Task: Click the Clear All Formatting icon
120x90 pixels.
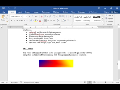Action: pos(41,16)
